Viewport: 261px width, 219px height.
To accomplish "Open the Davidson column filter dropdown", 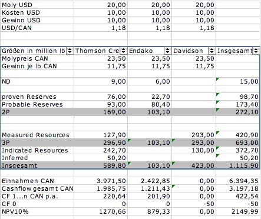I will click(x=212, y=51).
